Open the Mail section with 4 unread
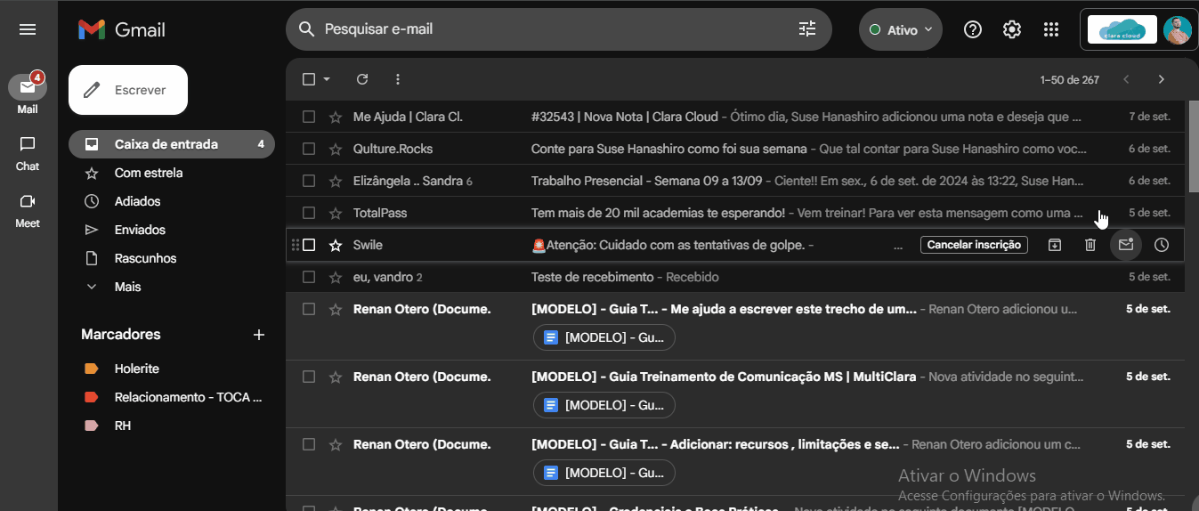The width and height of the screenshot is (1199, 511). point(28,93)
